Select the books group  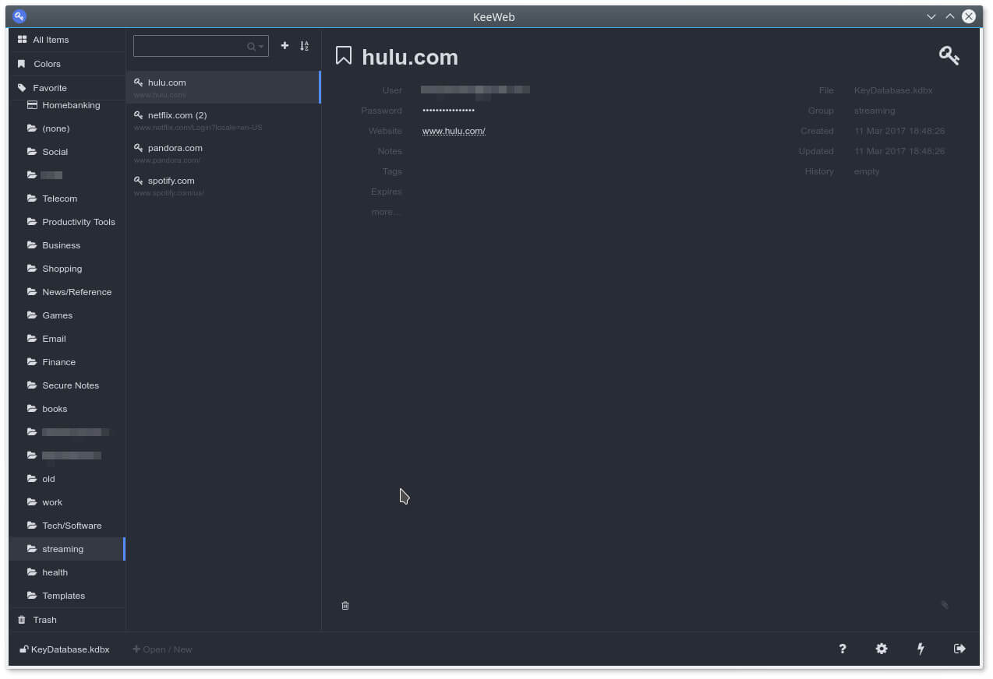click(x=67, y=409)
